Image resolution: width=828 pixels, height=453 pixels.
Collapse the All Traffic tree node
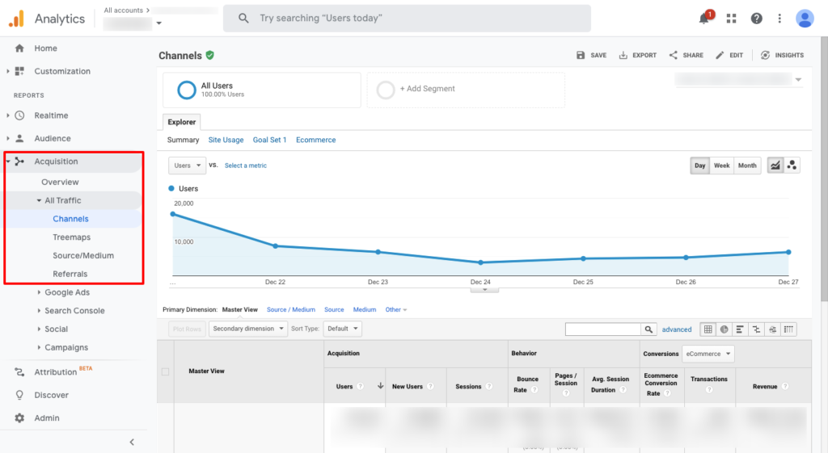point(39,200)
